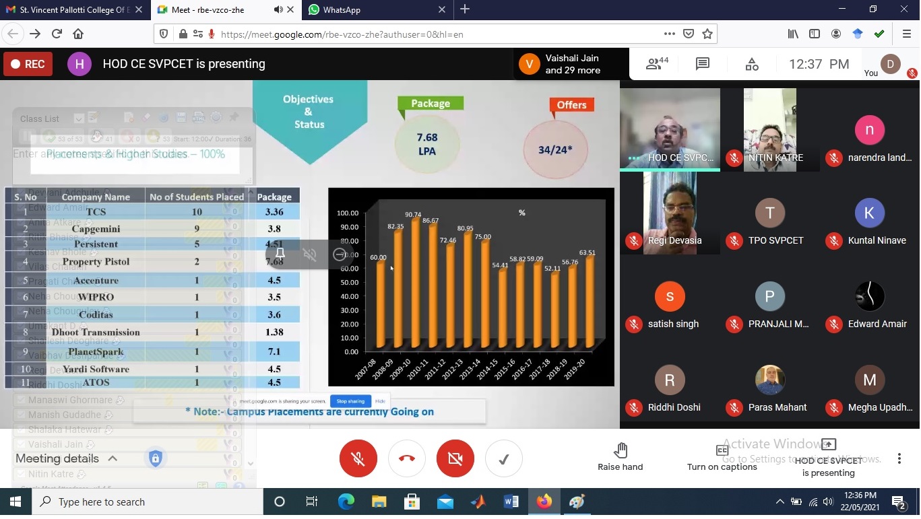
Task: Stop sharing your screen
Action: click(350, 401)
